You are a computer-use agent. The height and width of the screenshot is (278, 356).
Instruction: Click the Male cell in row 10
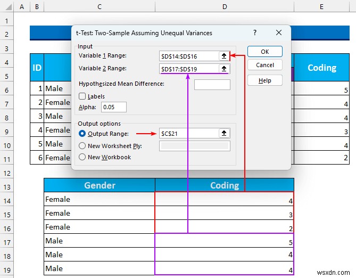pos(57,144)
